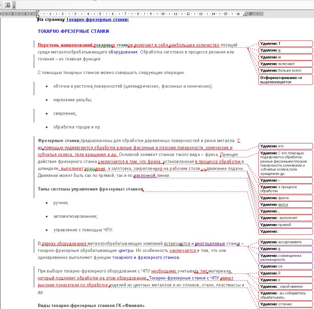Click the bullet item 'сверление'
Screen dimensions: 314x309
click(x=64, y=114)
